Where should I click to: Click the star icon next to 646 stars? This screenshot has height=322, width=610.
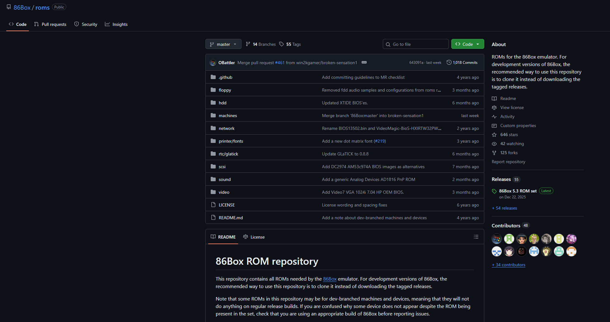(494, 135)
